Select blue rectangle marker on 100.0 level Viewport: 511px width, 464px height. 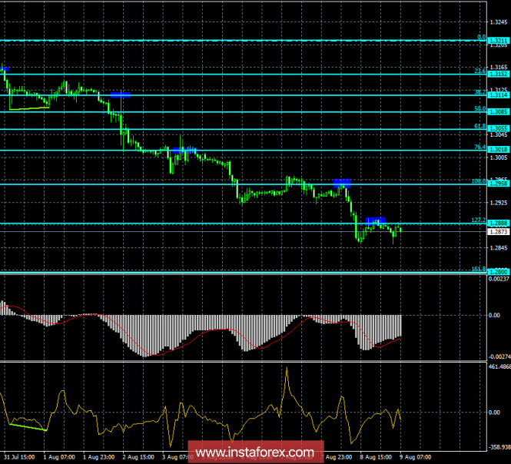pos(342,184)
